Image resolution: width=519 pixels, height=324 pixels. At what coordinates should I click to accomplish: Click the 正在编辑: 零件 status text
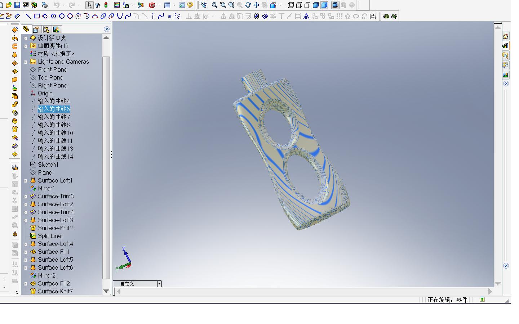[x=447, y=300]
